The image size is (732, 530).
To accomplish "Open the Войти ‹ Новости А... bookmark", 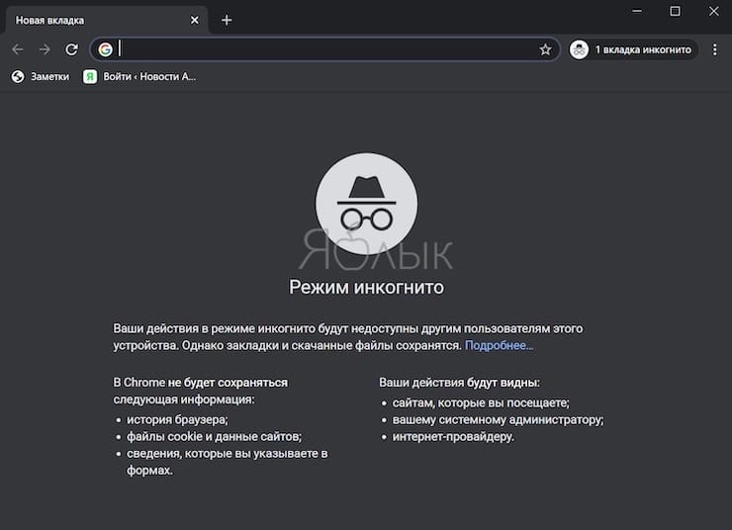I will pos(139,76).
